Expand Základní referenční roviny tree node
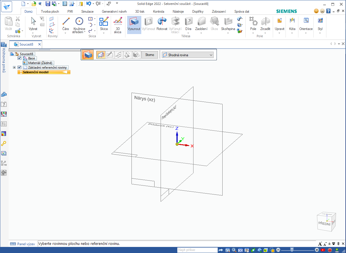 click(14, 68)
